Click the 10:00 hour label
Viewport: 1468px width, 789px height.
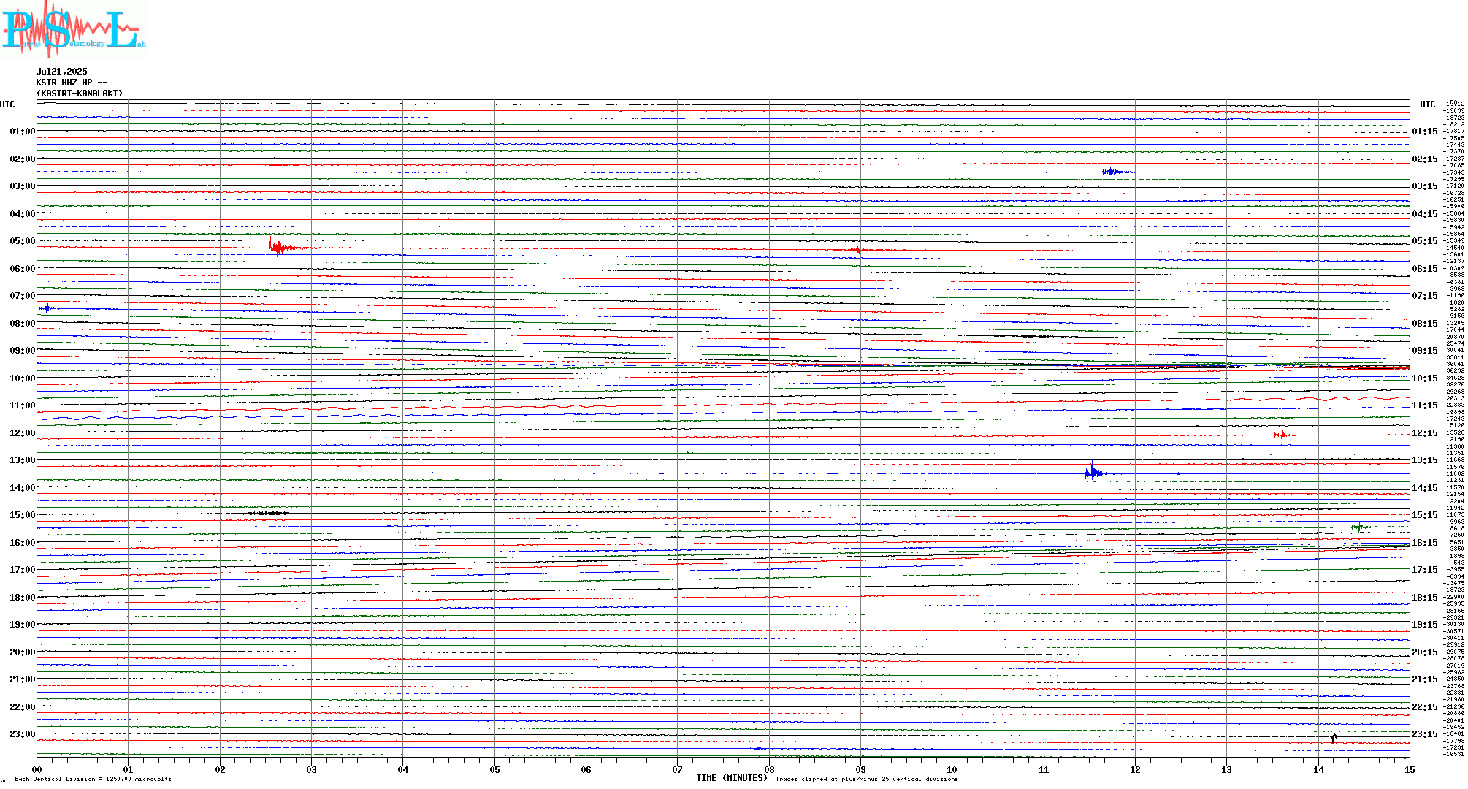[x=23, y=378]
